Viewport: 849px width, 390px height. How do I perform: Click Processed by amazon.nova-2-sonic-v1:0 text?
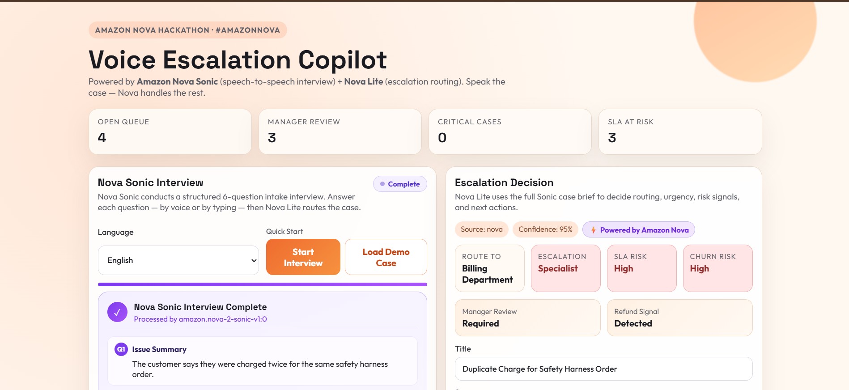pyautogui.click(x=200, y=319)
